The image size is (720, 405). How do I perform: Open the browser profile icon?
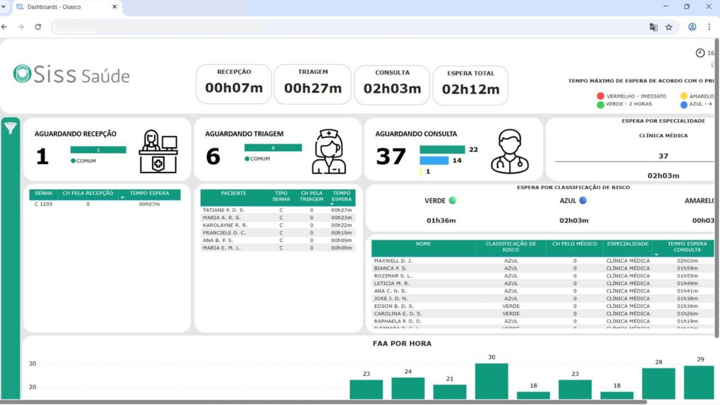pos(692,27)
